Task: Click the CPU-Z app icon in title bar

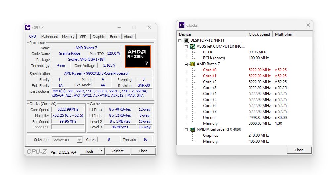Action: (x=28, y=28)
